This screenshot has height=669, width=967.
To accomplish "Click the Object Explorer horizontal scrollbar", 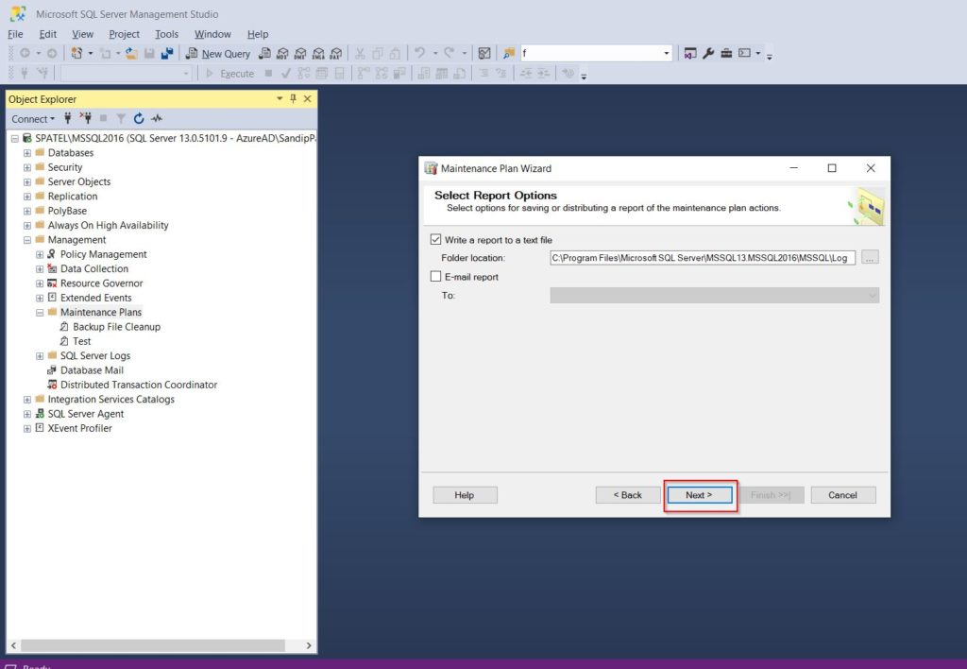I will [x=153, y=645].
